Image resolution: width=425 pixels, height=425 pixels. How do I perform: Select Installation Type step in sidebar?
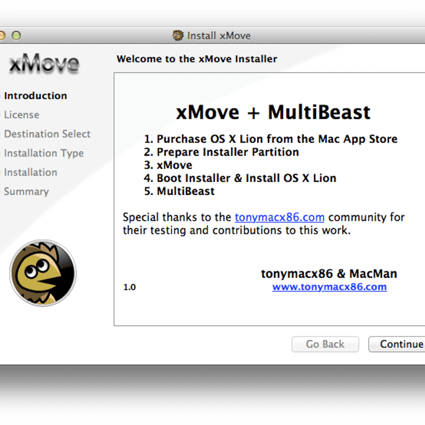[x=44, y=153]
